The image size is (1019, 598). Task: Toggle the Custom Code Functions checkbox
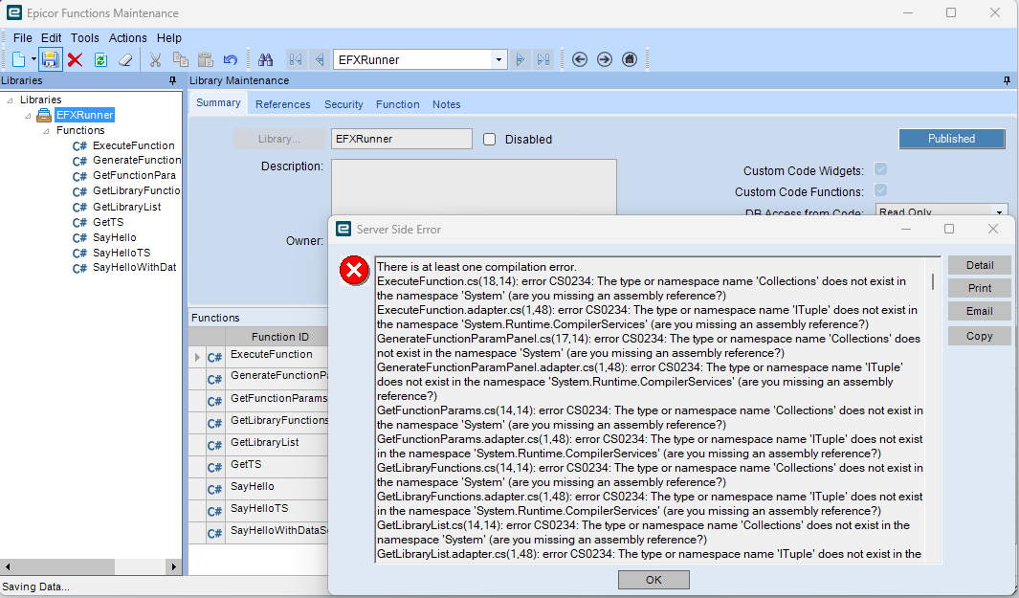tap(880, 190)
